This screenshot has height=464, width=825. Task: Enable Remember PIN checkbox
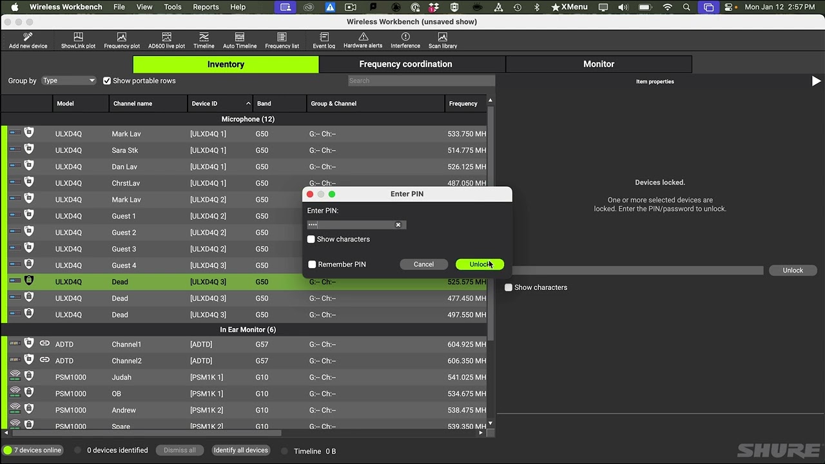coord(312,264)
